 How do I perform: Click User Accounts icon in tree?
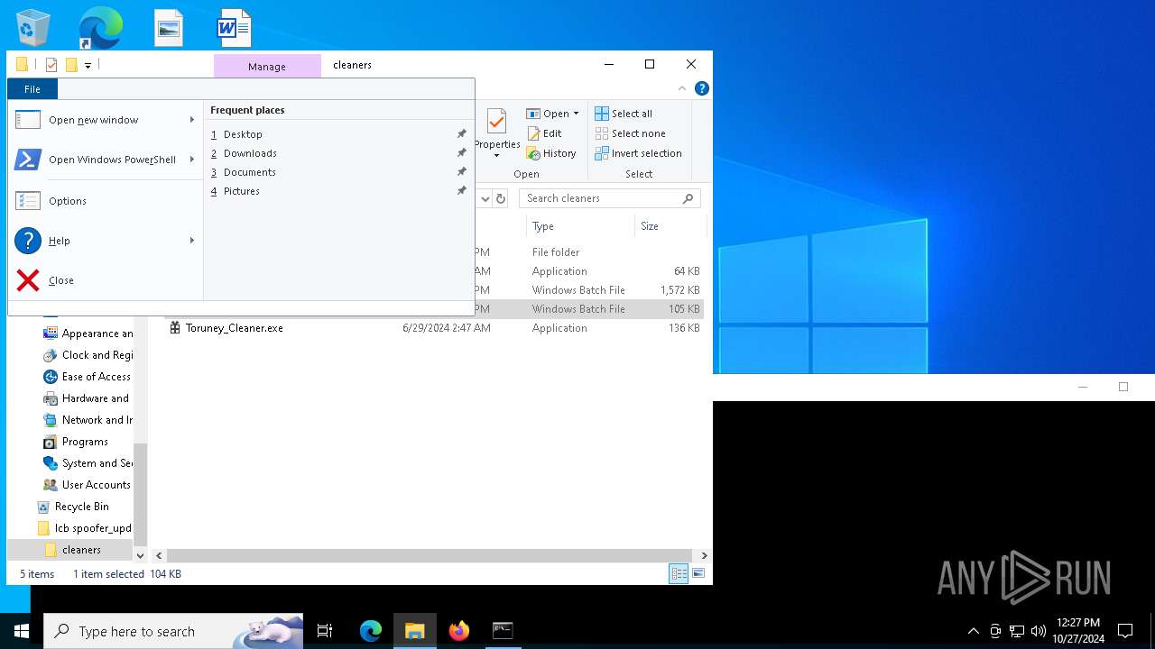click(x=51, y=485)
